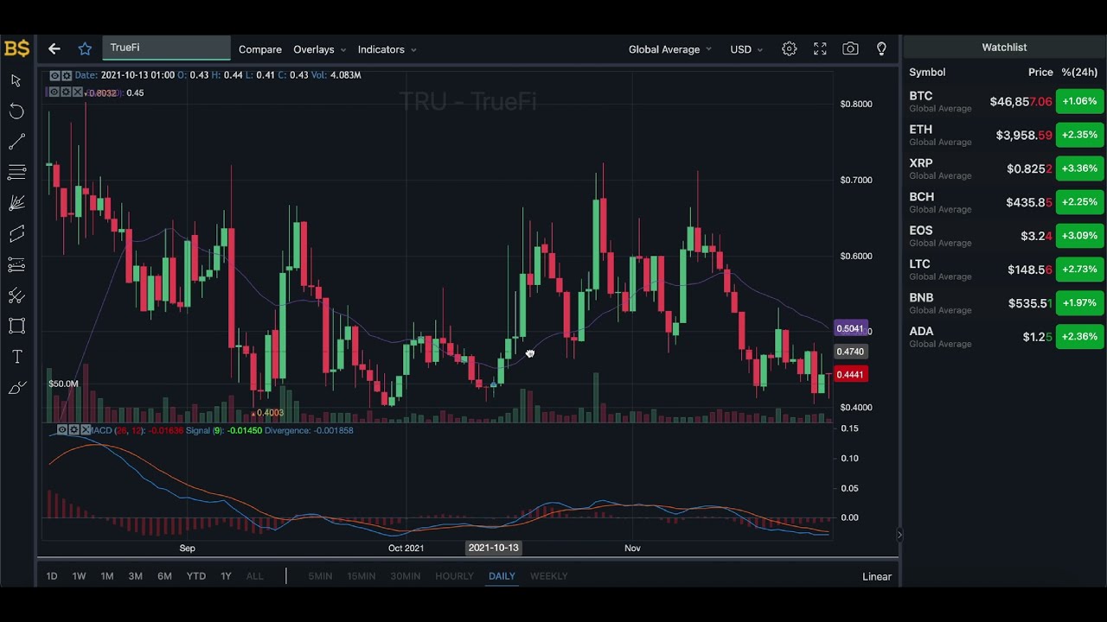Open ETH in the watchlist

1005,135
